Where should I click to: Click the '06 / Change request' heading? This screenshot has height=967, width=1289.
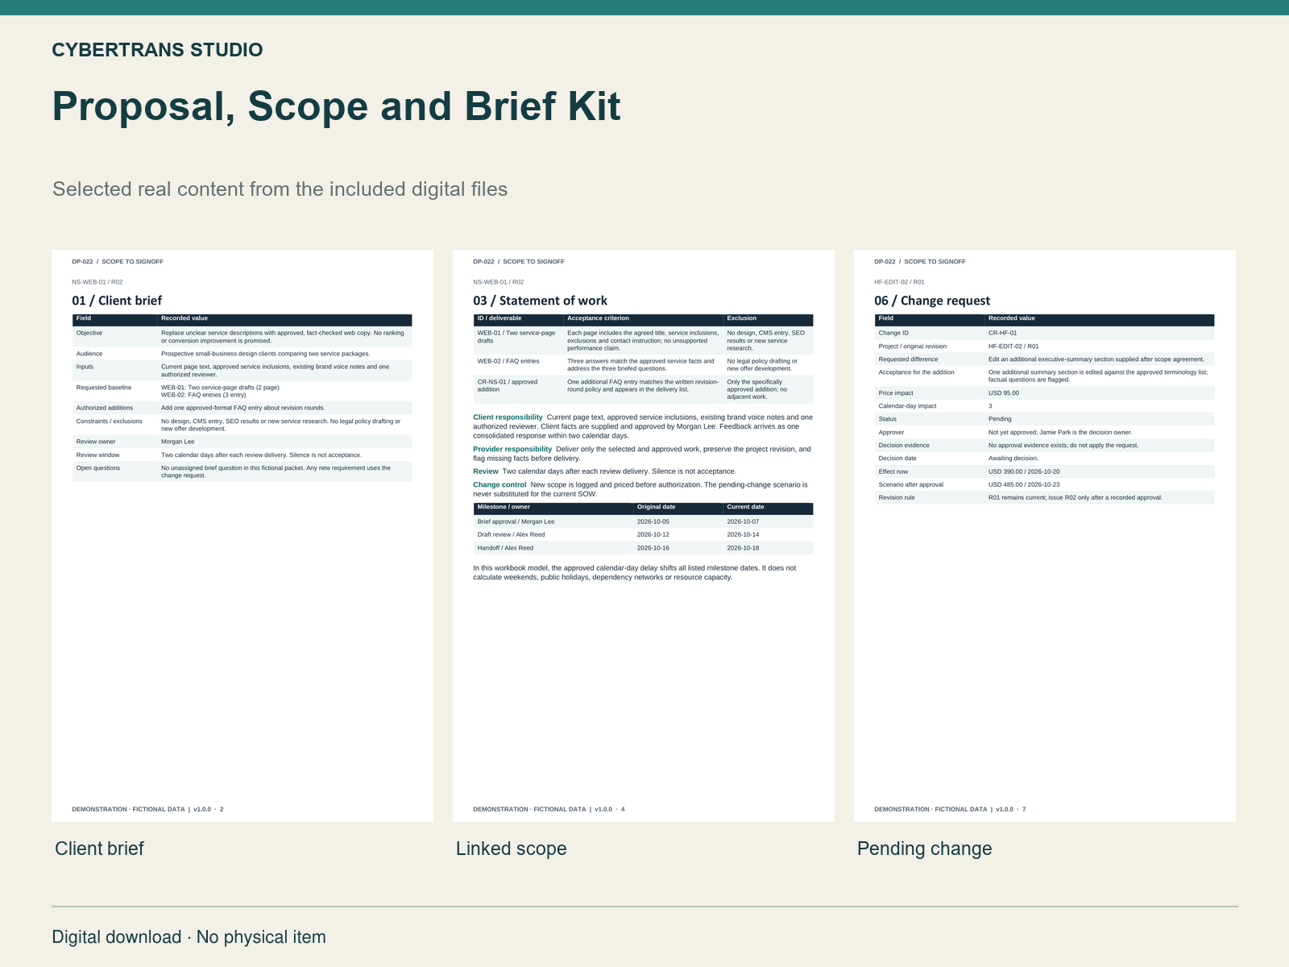point(932,301)
